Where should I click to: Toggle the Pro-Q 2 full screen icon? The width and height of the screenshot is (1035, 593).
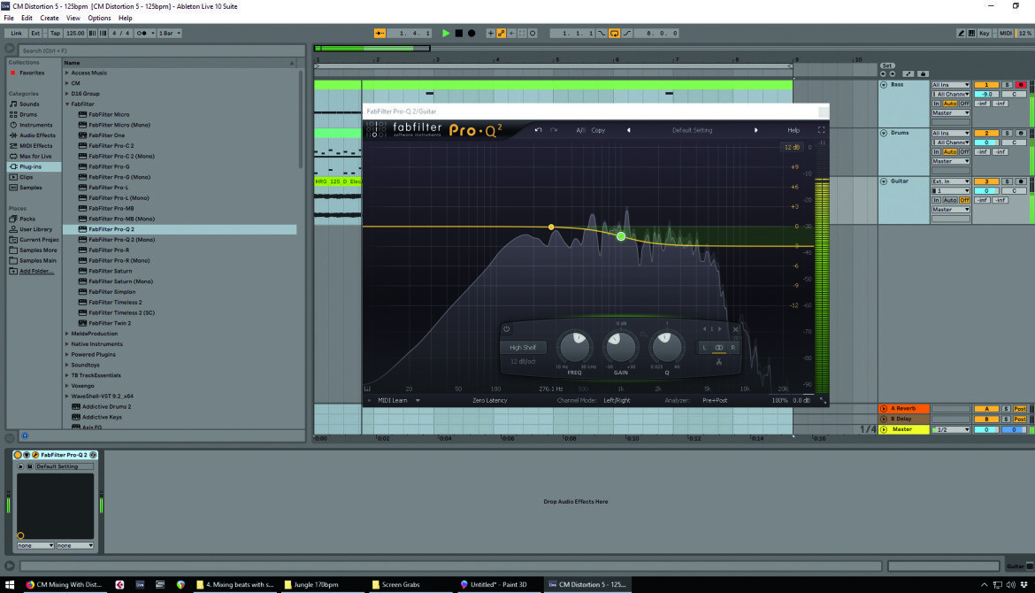pyautogui.click(x=821, y=130)
